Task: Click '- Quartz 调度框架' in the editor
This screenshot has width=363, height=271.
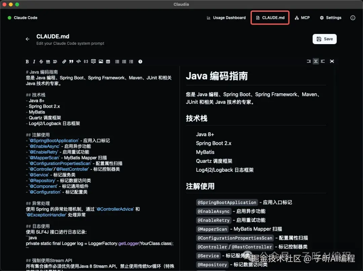Action: 43,118
